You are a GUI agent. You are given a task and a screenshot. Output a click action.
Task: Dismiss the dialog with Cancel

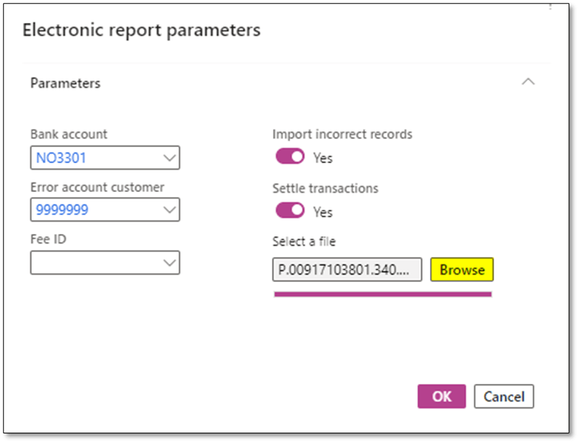(504, 396)
